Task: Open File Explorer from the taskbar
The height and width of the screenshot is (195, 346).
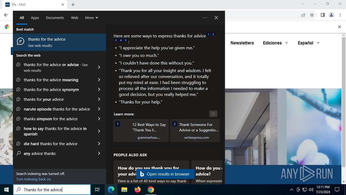Action: (124, 190)
